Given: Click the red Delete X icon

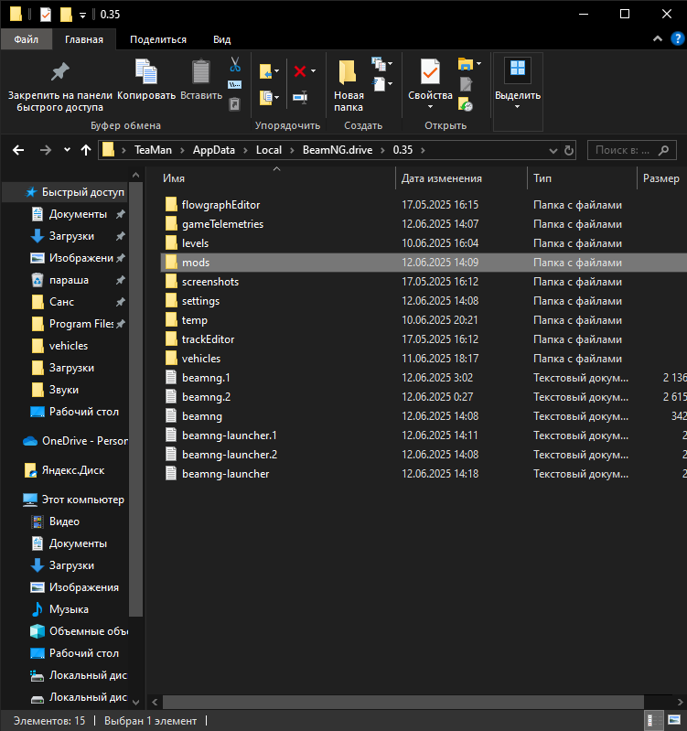Looking at the screenshot, I should 300,71.
